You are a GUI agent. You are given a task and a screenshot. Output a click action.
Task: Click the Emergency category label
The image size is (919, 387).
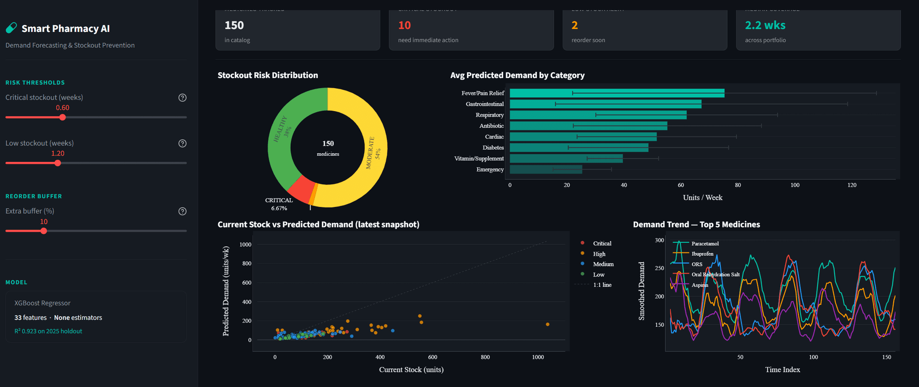(490, 170)
